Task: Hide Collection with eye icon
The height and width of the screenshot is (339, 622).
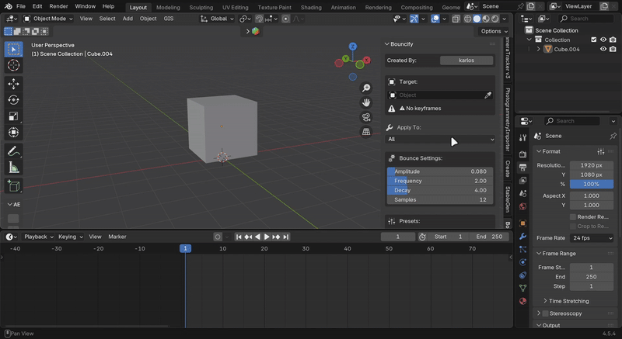Action: point(603,40)
